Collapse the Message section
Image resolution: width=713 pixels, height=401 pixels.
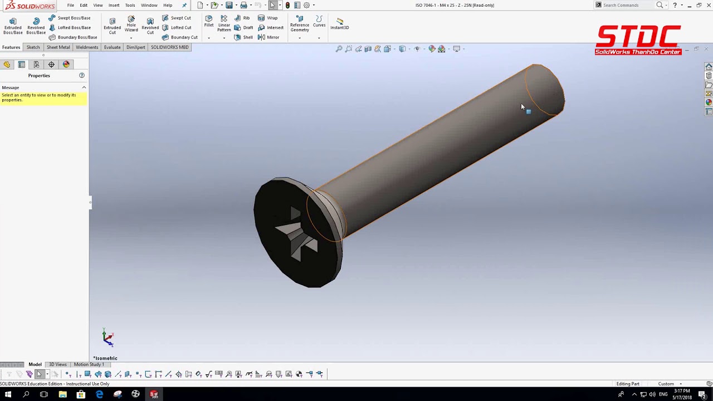click(84, 87)
